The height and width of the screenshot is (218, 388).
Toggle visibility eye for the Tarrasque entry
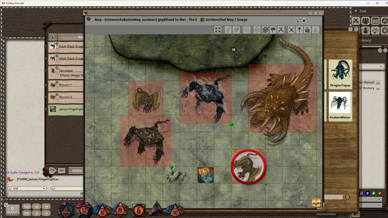tap(57, 73)
